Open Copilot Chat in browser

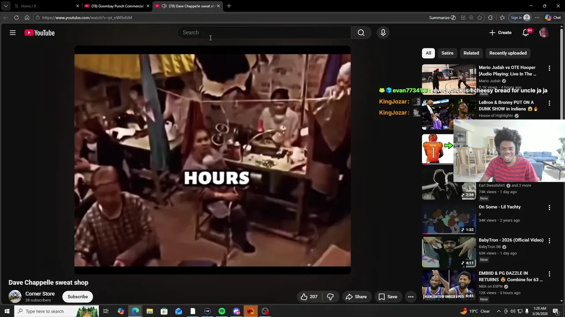553,18
